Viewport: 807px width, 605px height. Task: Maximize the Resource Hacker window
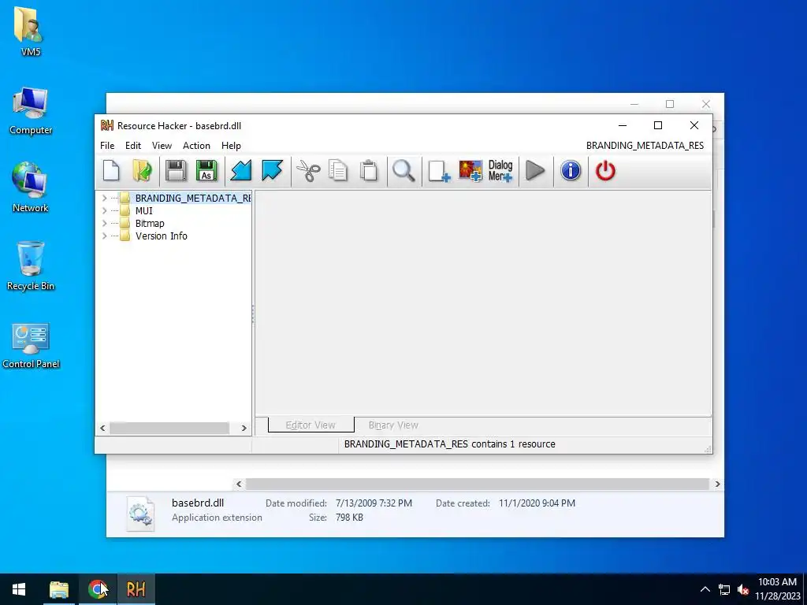[x=658, y=125]
